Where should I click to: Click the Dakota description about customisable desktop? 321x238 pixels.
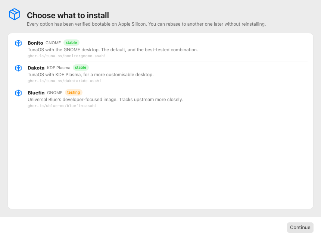(x=91, y=75)
